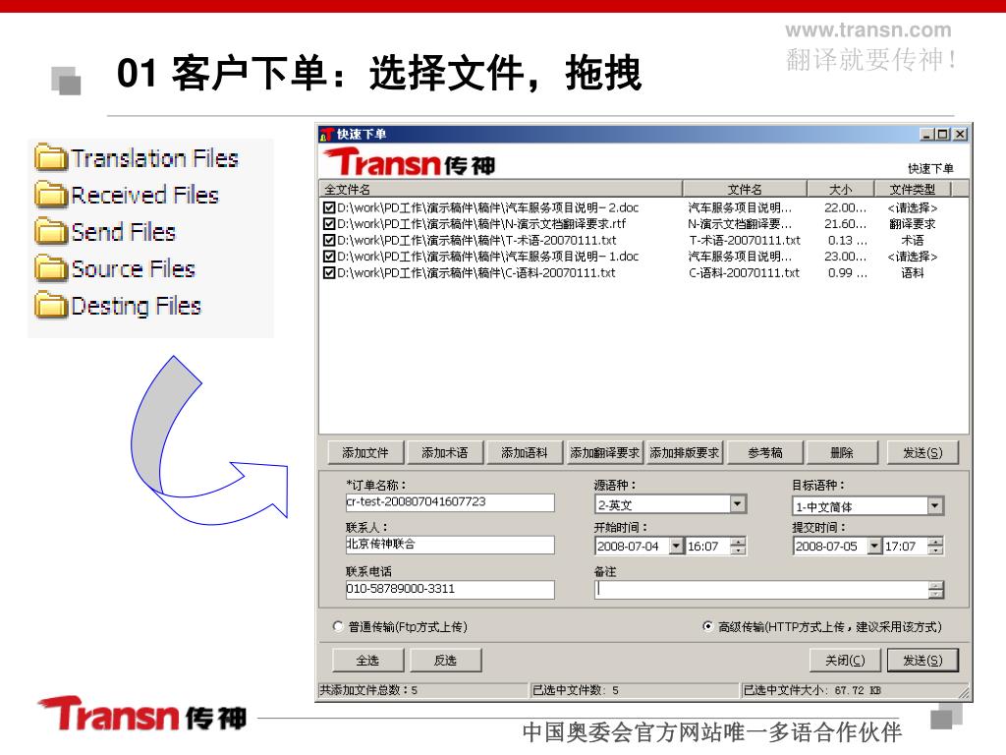This screenshot has width=1006, height=755.
Task: Sort by the 全文件名 column header
Action: [500, 189]
